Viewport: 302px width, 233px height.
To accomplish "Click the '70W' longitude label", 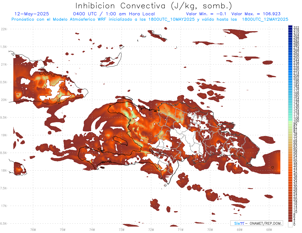I will click(x=210, y=229).
